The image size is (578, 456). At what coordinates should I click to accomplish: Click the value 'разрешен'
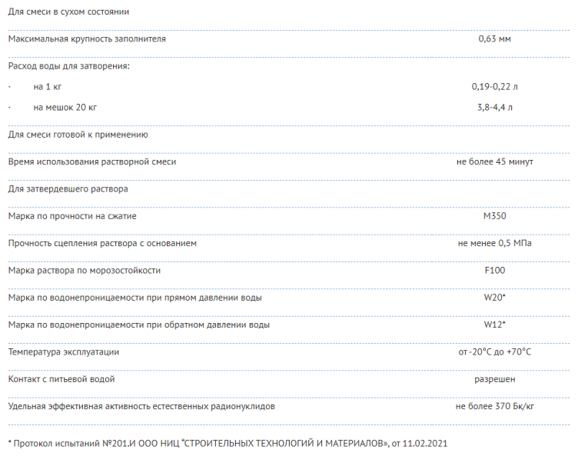(495, 379)
